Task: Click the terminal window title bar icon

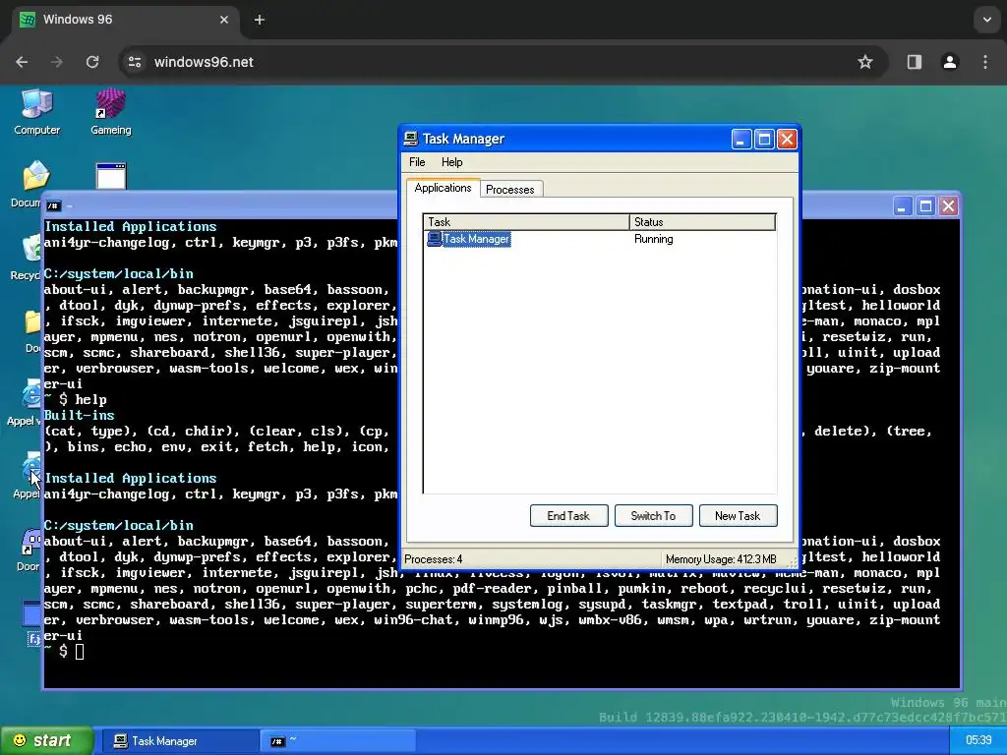Action: [53, 206]
